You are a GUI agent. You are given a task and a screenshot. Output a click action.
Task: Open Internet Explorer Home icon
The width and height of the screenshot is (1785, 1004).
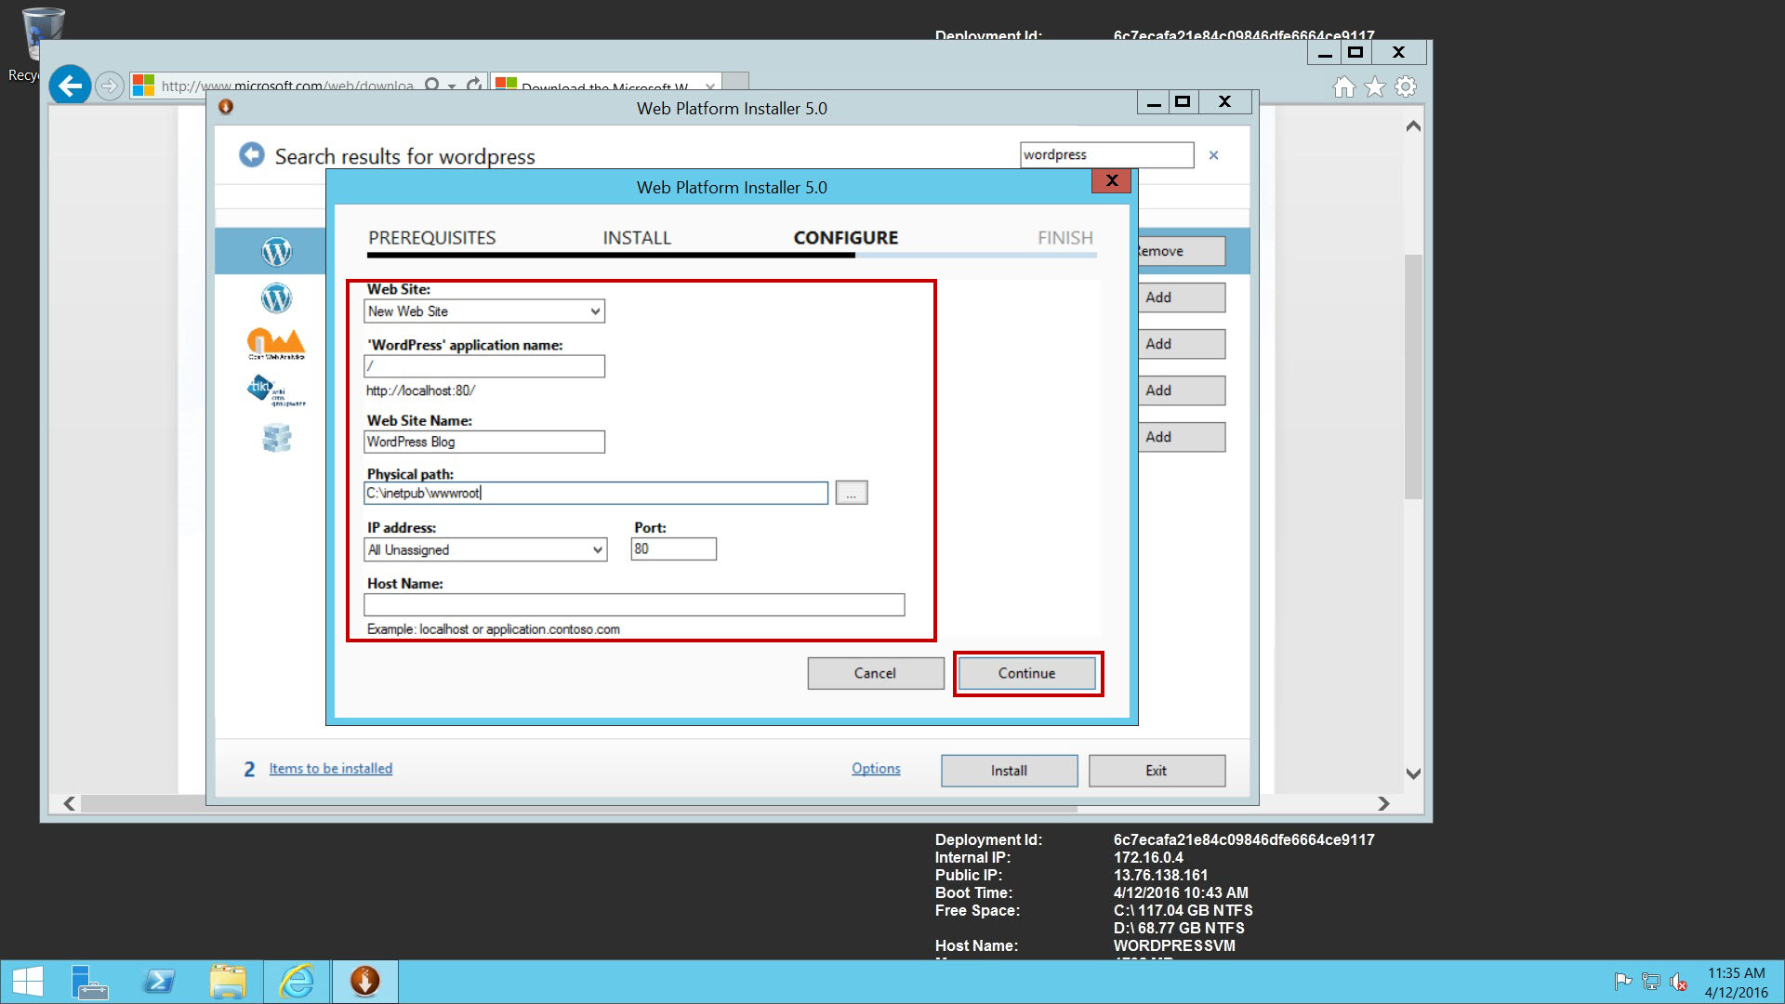tap(1343, 87)
